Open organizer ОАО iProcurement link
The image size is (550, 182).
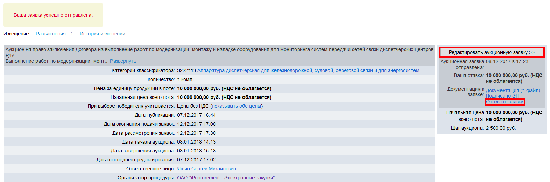pos(226,178)
